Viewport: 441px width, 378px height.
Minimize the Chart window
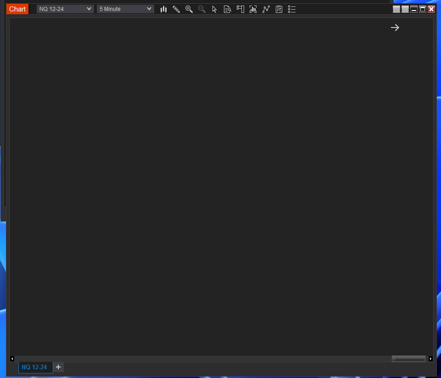pos(414,9)
